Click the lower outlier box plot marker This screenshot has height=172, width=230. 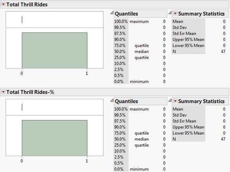point(22,107)
